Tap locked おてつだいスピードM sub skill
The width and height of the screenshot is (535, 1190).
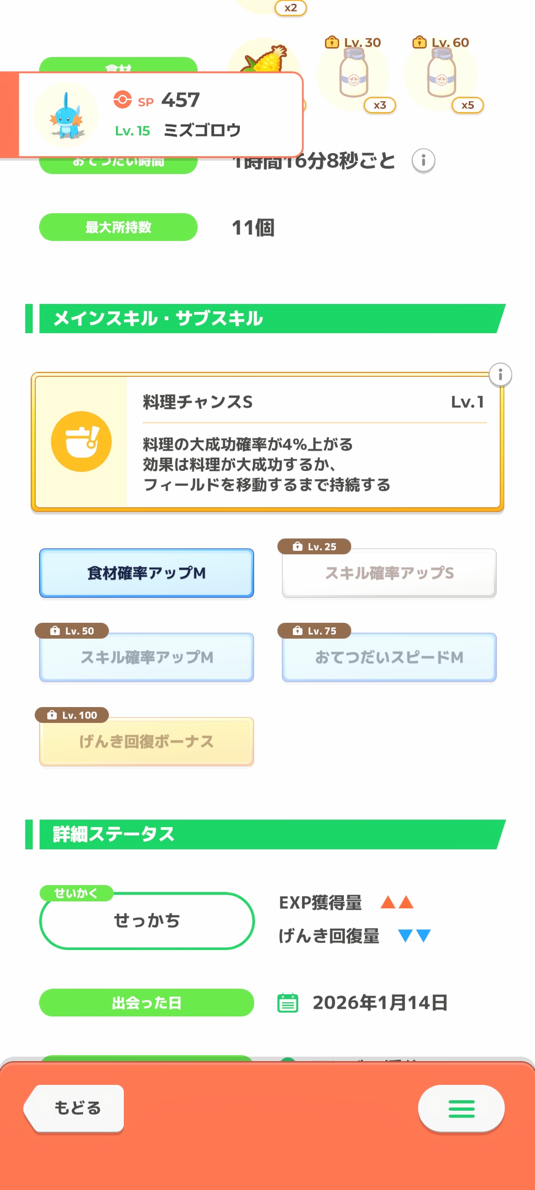(389, 657)
